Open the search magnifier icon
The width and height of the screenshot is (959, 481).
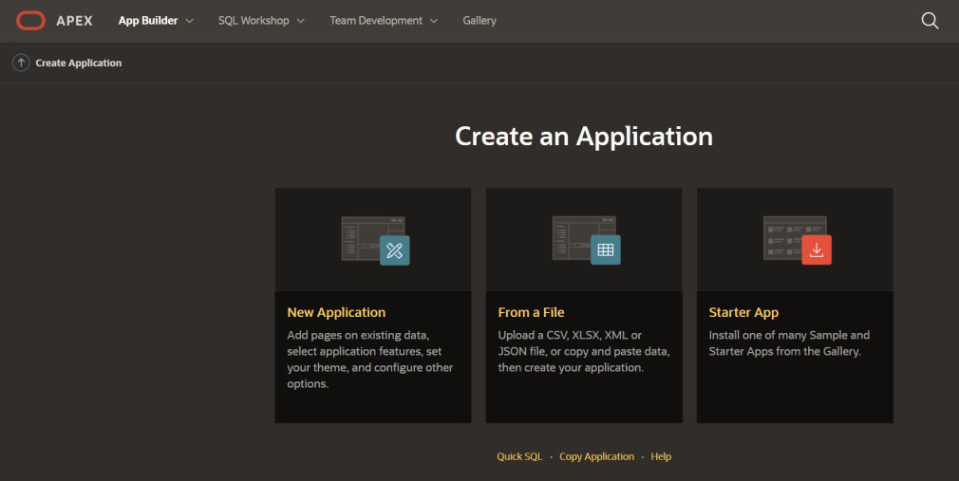930,21
